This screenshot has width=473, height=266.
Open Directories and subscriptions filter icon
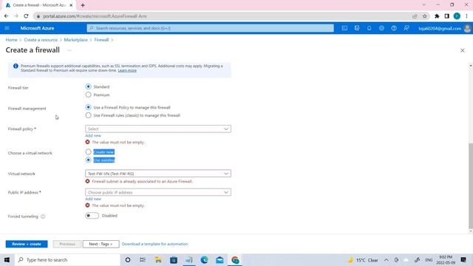(357, 28)
